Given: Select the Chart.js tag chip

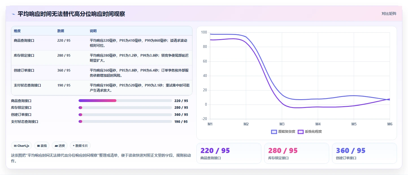Looking at the screenshot, I should point(22,146).
